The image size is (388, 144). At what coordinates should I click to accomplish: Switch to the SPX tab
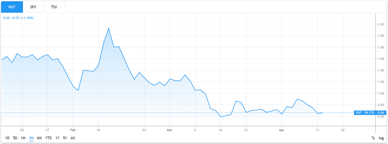[33, 7]
